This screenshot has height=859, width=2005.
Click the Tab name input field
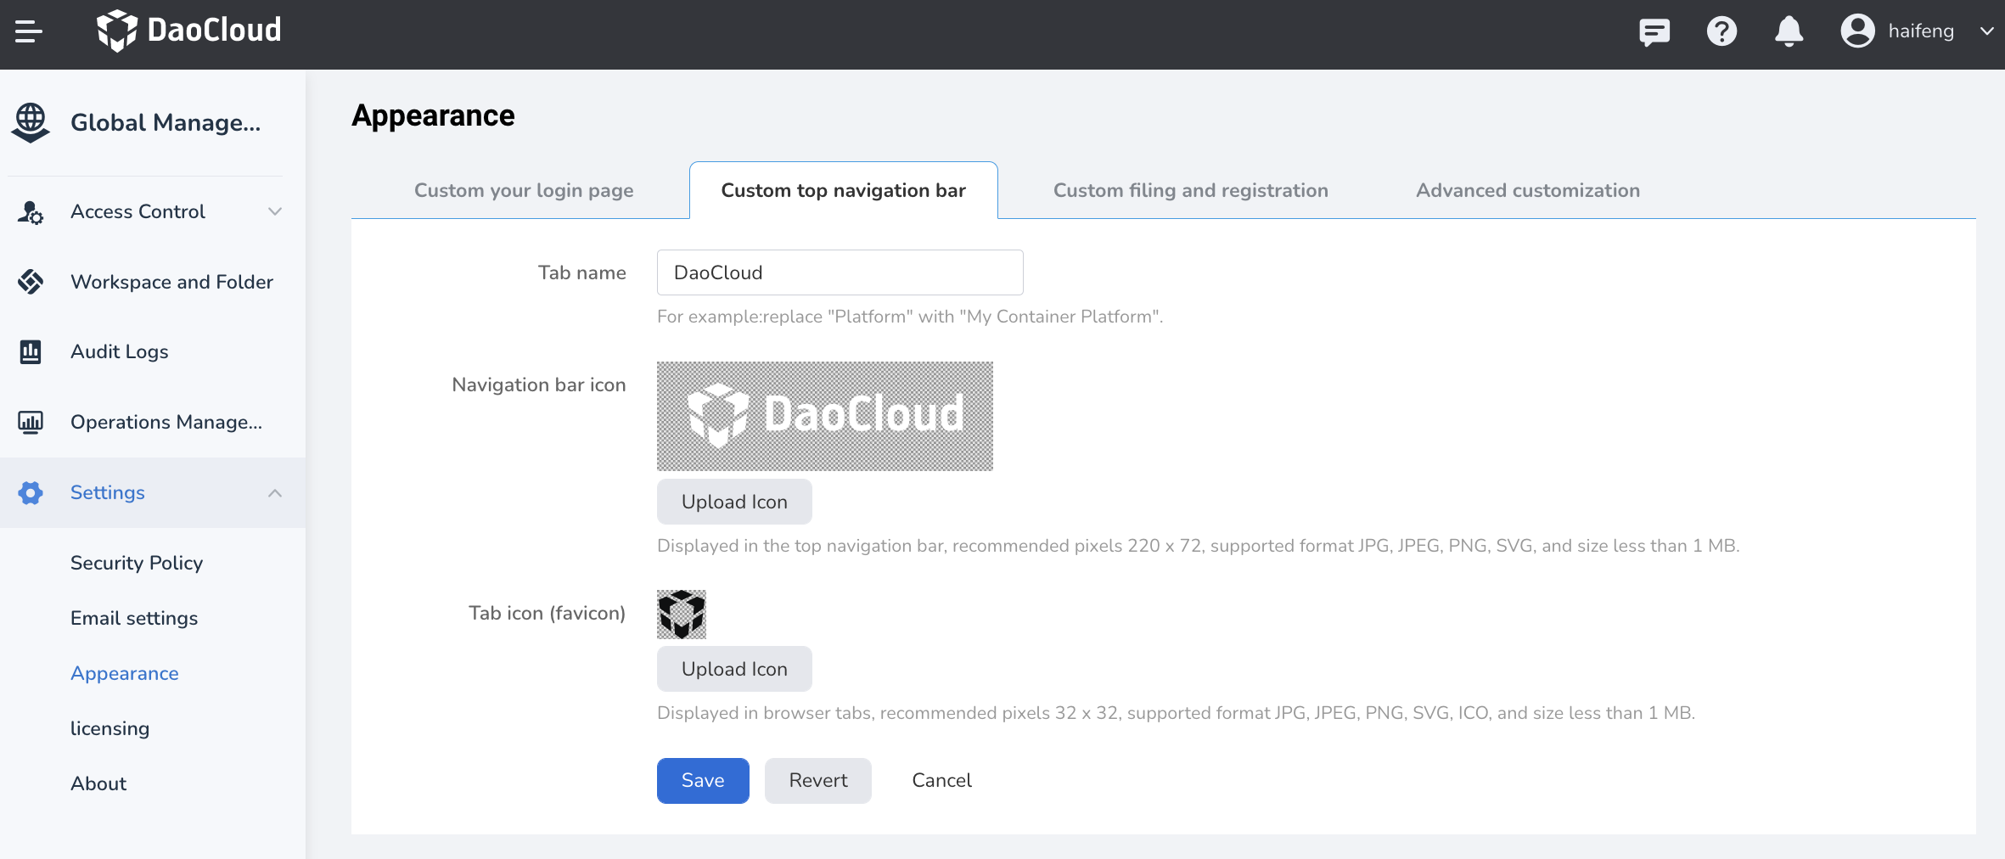click(x=840, y=272)
